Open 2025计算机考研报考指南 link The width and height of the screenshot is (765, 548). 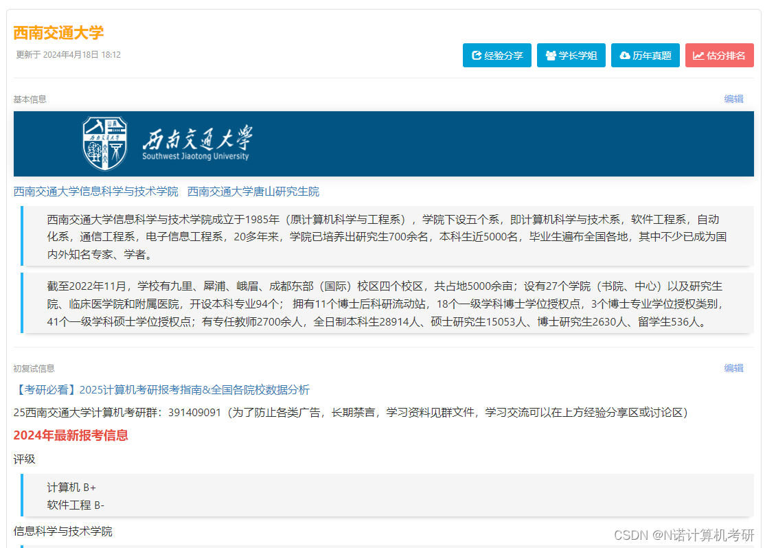[x=161, y=390]
